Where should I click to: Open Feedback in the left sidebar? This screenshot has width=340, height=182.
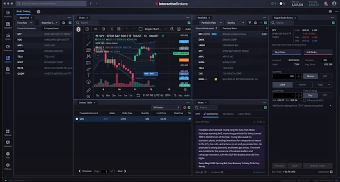pyautogui.click(x=8, y=144)
